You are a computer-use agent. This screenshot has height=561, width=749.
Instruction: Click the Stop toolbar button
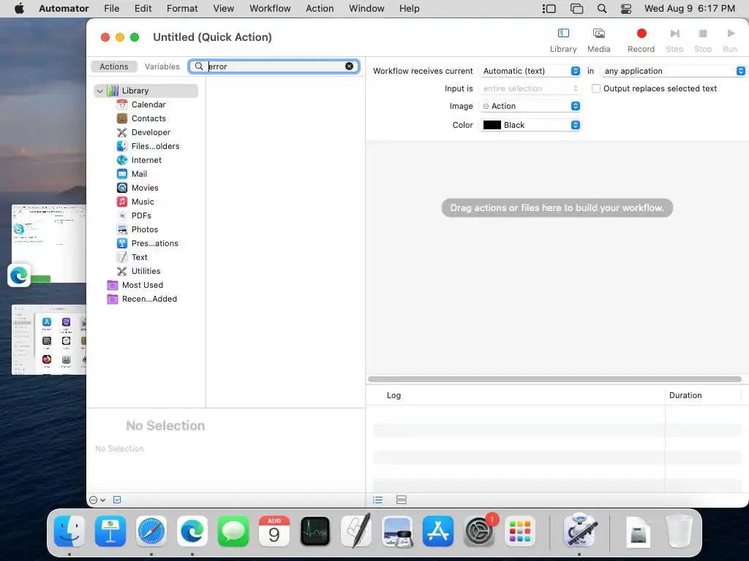click(x=703, y=40)
